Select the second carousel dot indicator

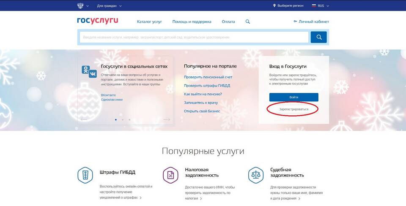(123, 119)
